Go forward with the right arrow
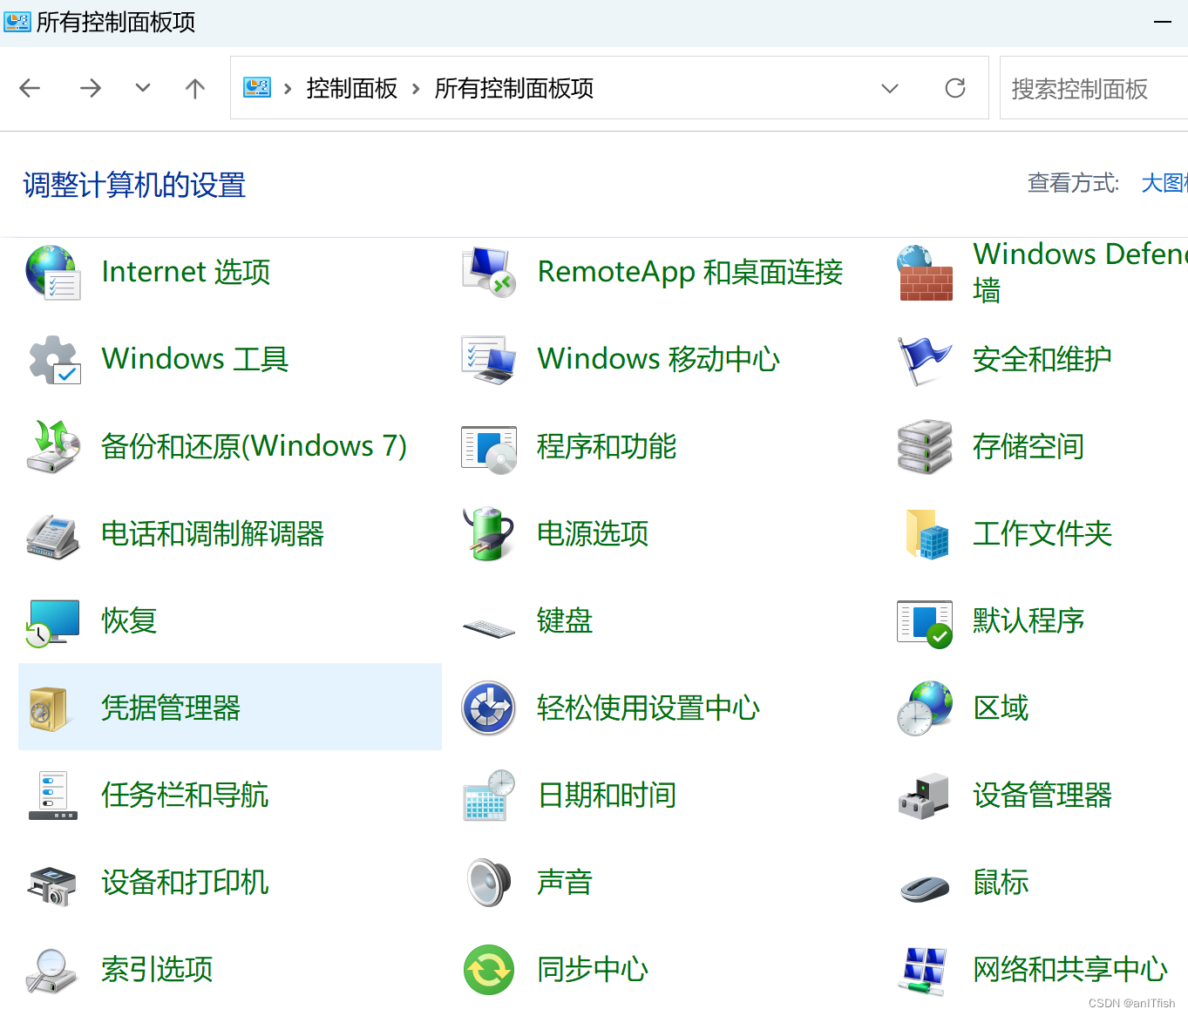The height and width of the screenshot is (1016, 1188). (91, 88)
